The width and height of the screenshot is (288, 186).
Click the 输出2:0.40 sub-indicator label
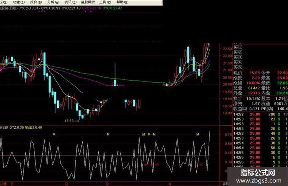pyautogui.click(x=34, y=127)
